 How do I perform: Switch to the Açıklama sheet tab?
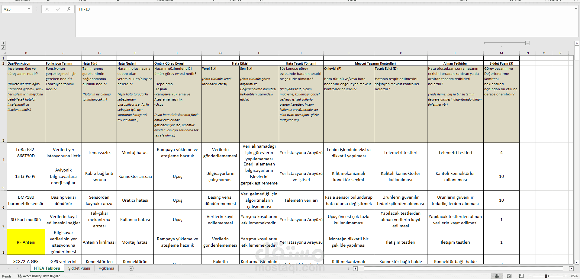(x=106, y=268)
